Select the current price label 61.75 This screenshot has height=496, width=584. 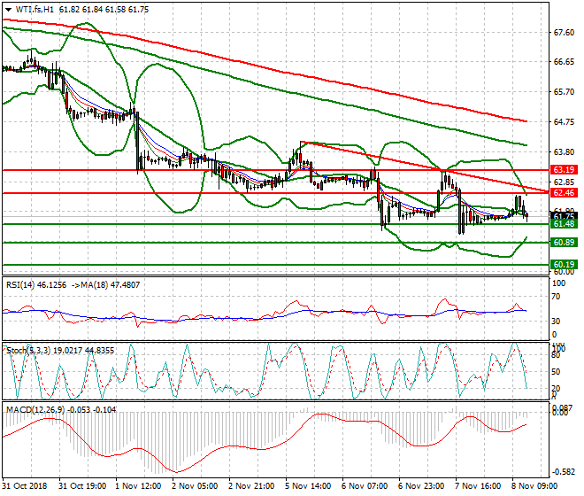(564, 216)
